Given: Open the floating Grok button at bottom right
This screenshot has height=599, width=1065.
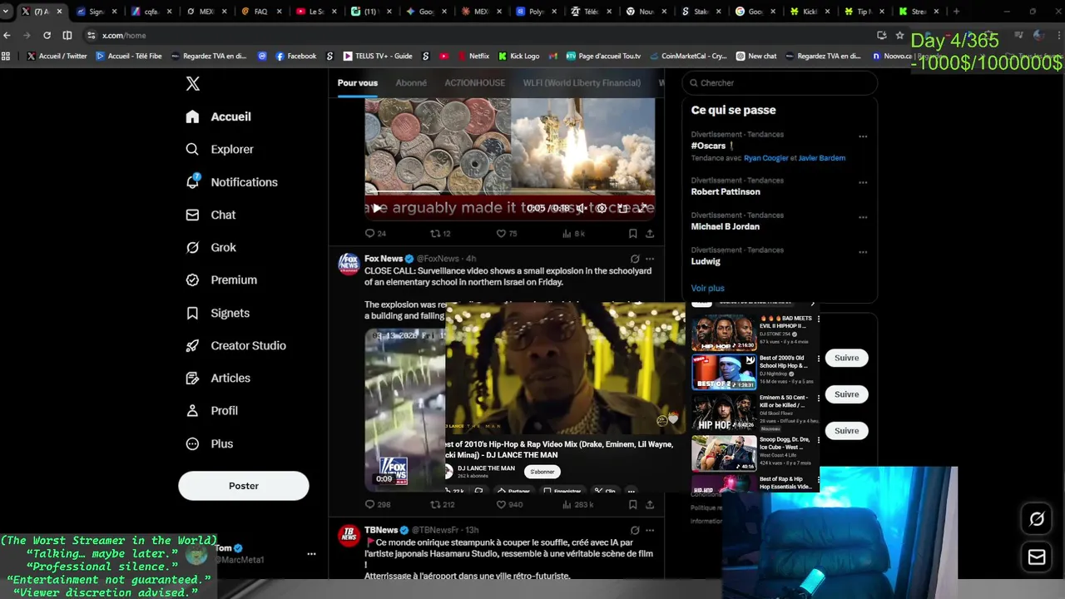Looking at the screenshot, I should pos(1037,519).
